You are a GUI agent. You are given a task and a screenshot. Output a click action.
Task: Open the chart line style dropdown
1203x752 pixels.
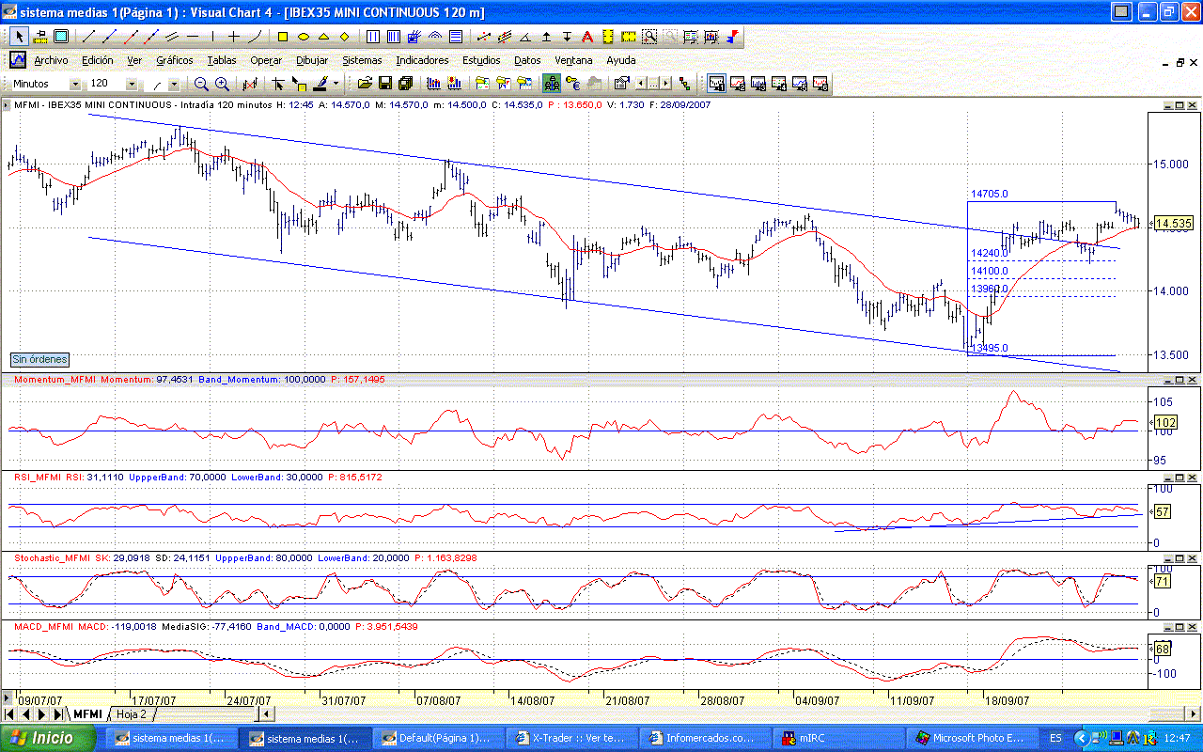tap(174, 84)
